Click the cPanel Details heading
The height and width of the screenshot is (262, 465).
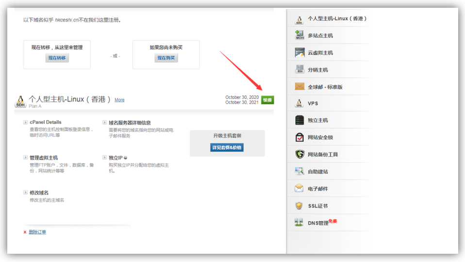[45, 122]
